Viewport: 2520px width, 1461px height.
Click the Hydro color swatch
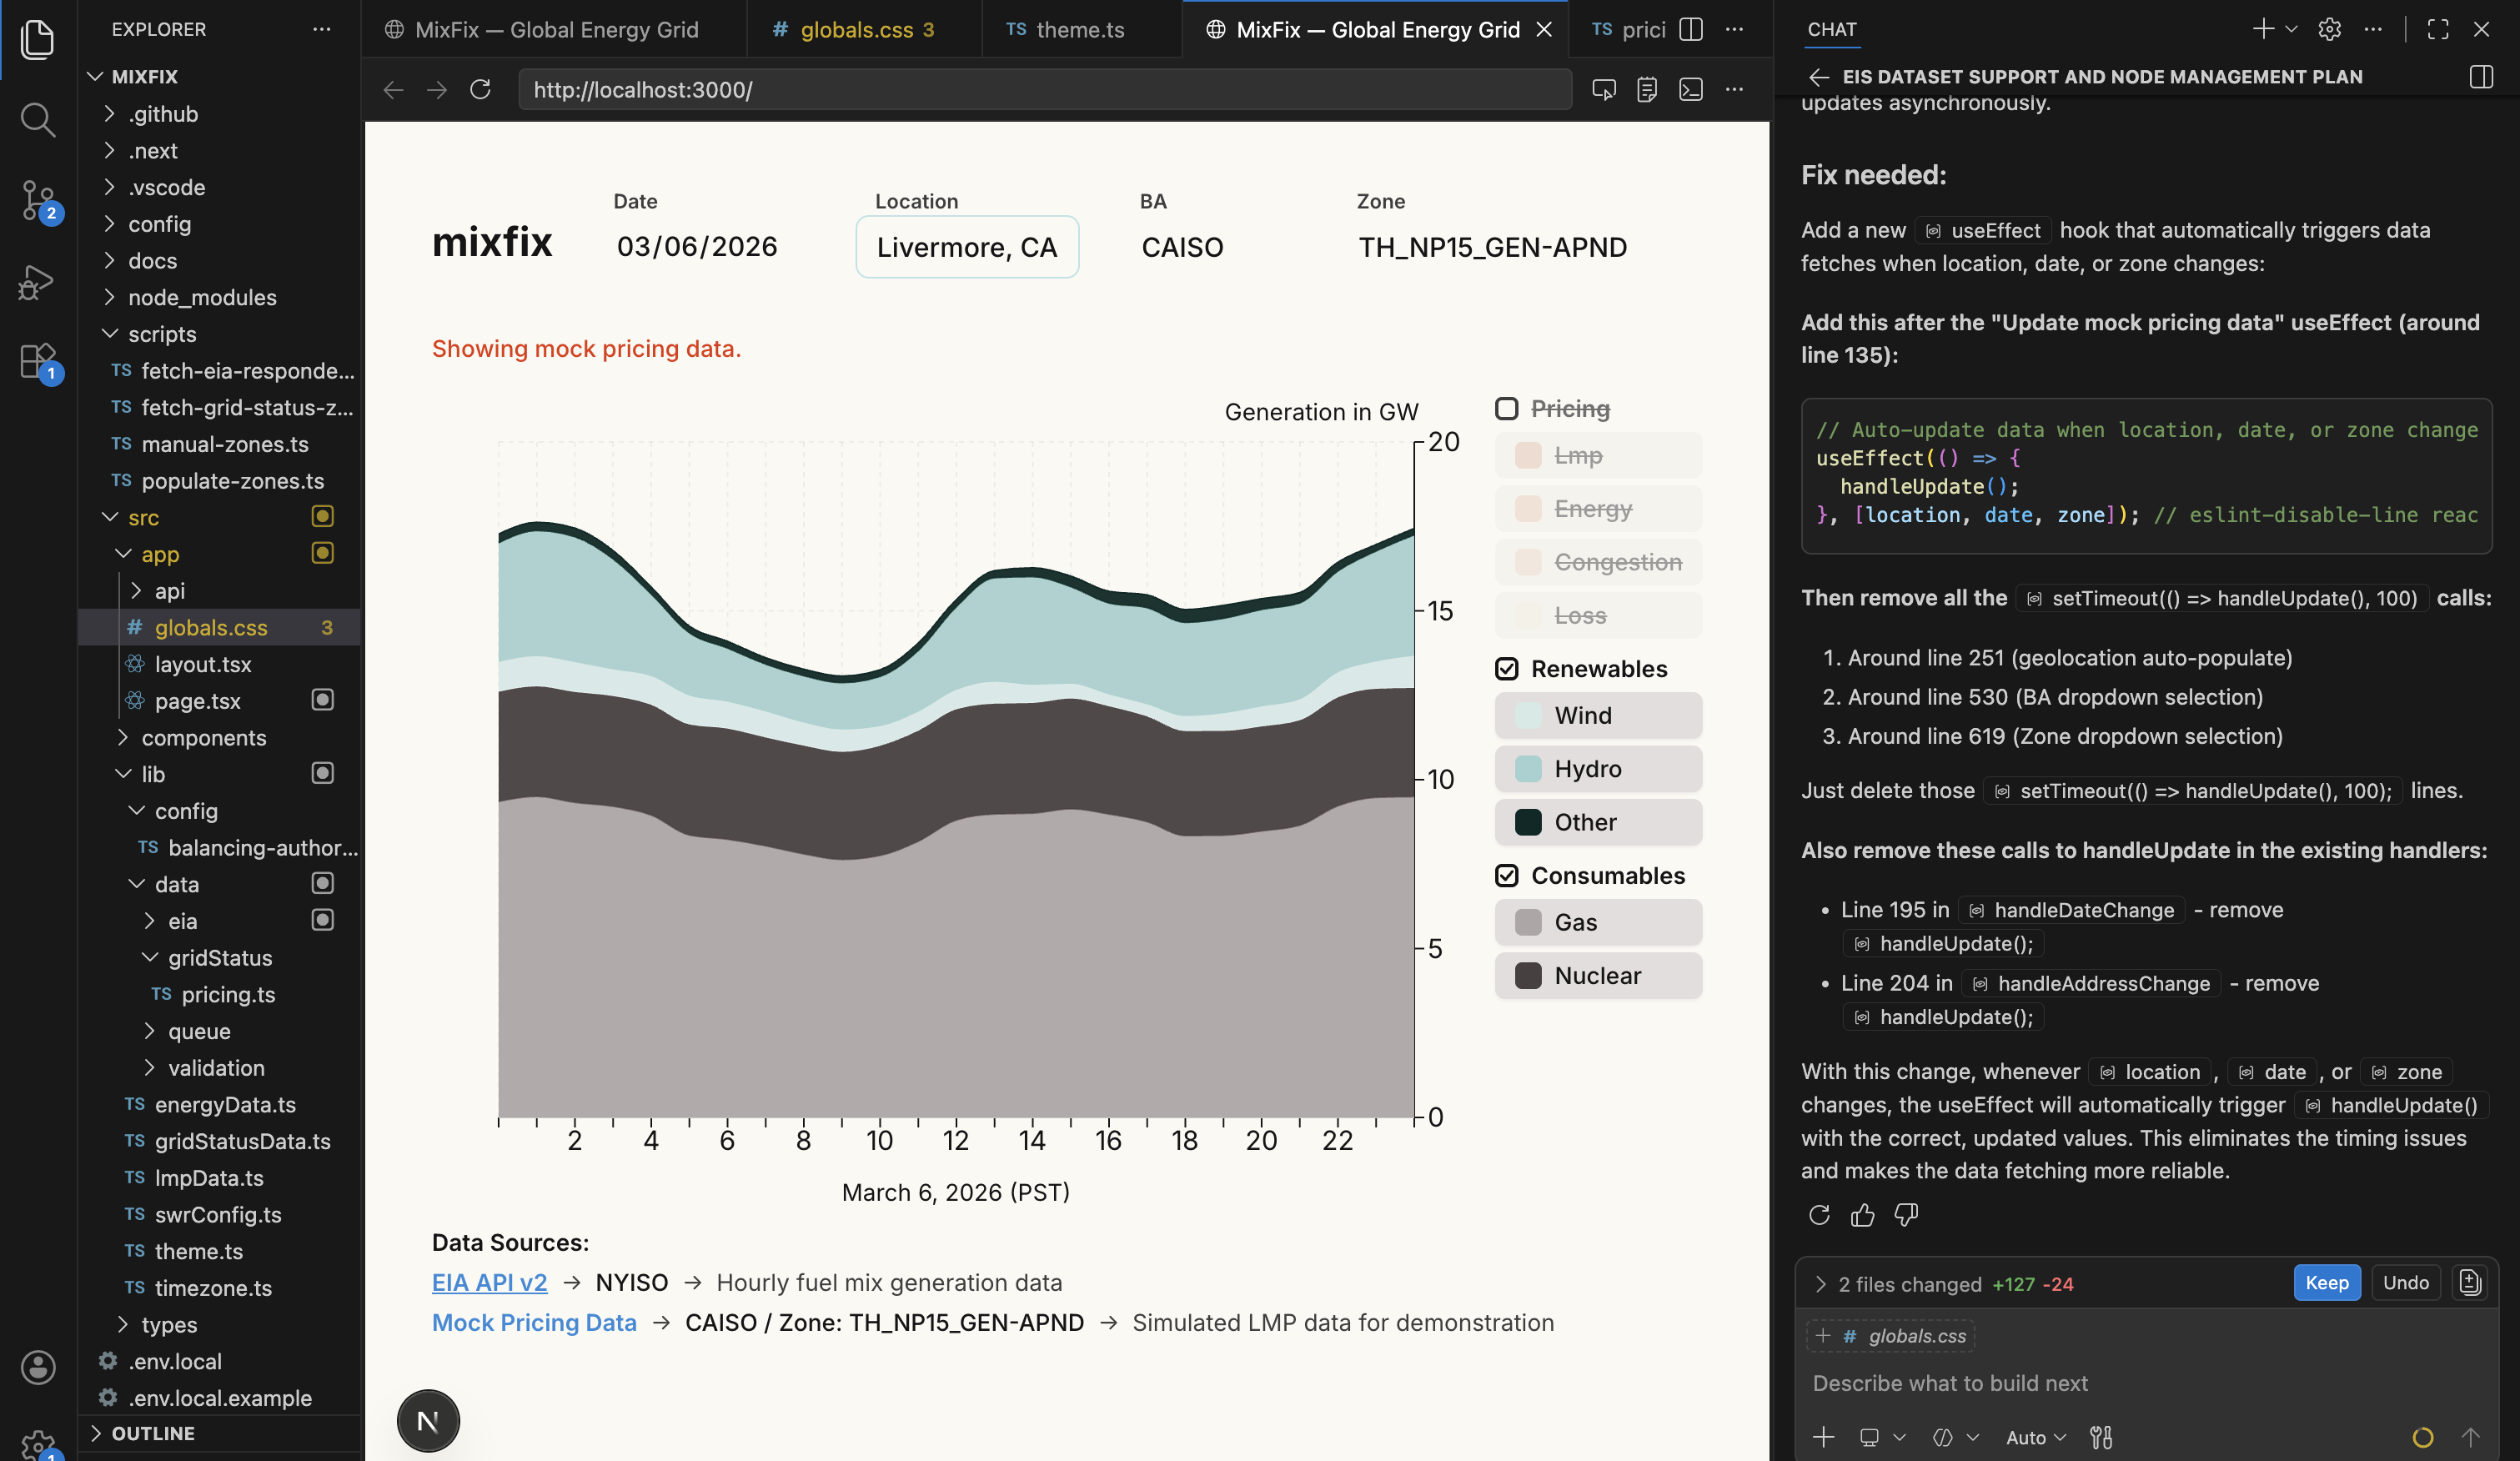tap(1528, 769)
